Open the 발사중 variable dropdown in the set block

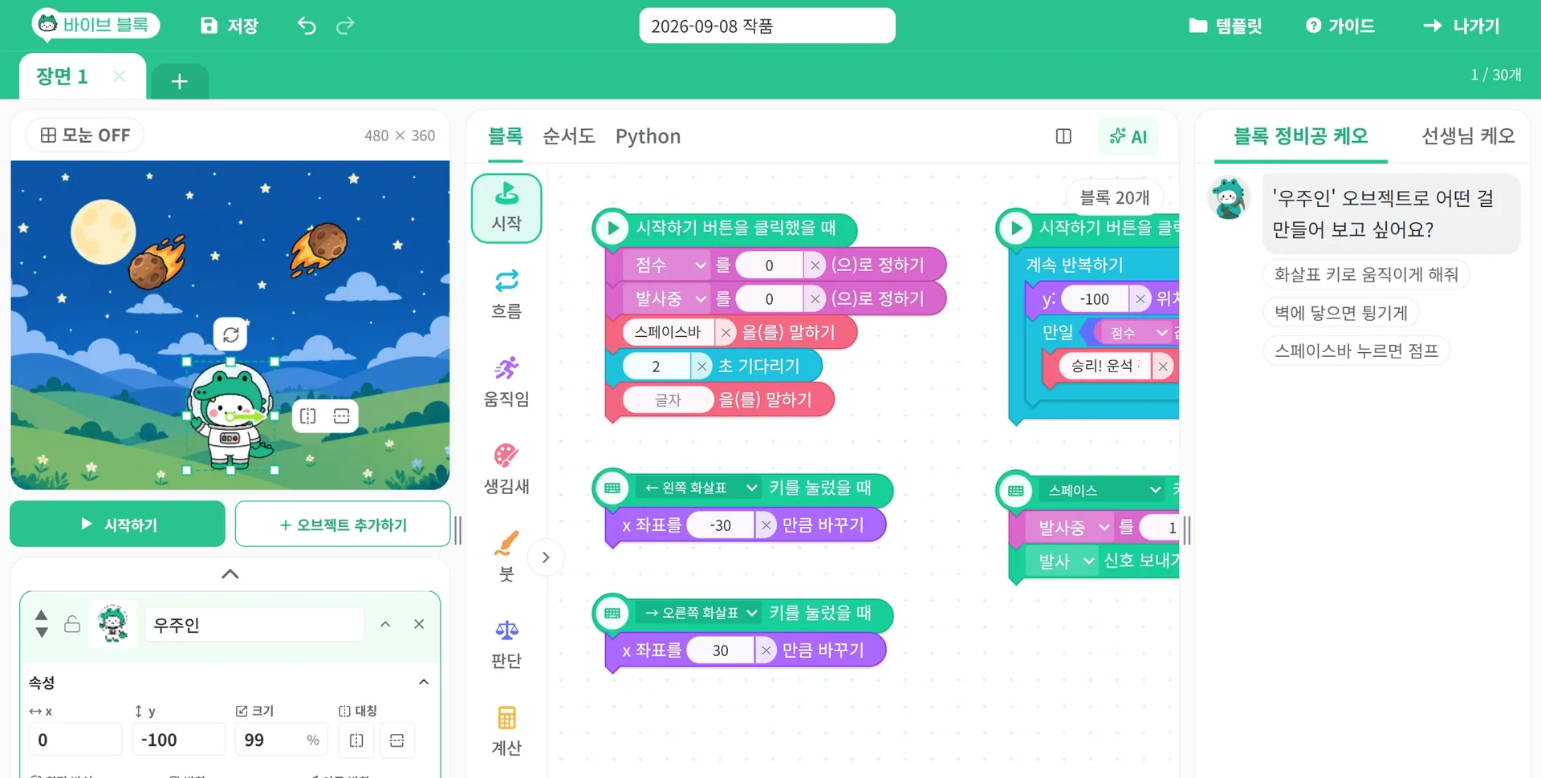coord(668,298)
